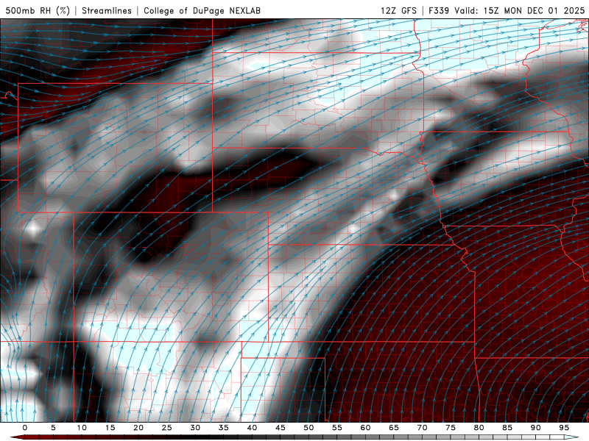Click the color scale label "5"
Screen dimensions: 589x441
pos(53,428)
